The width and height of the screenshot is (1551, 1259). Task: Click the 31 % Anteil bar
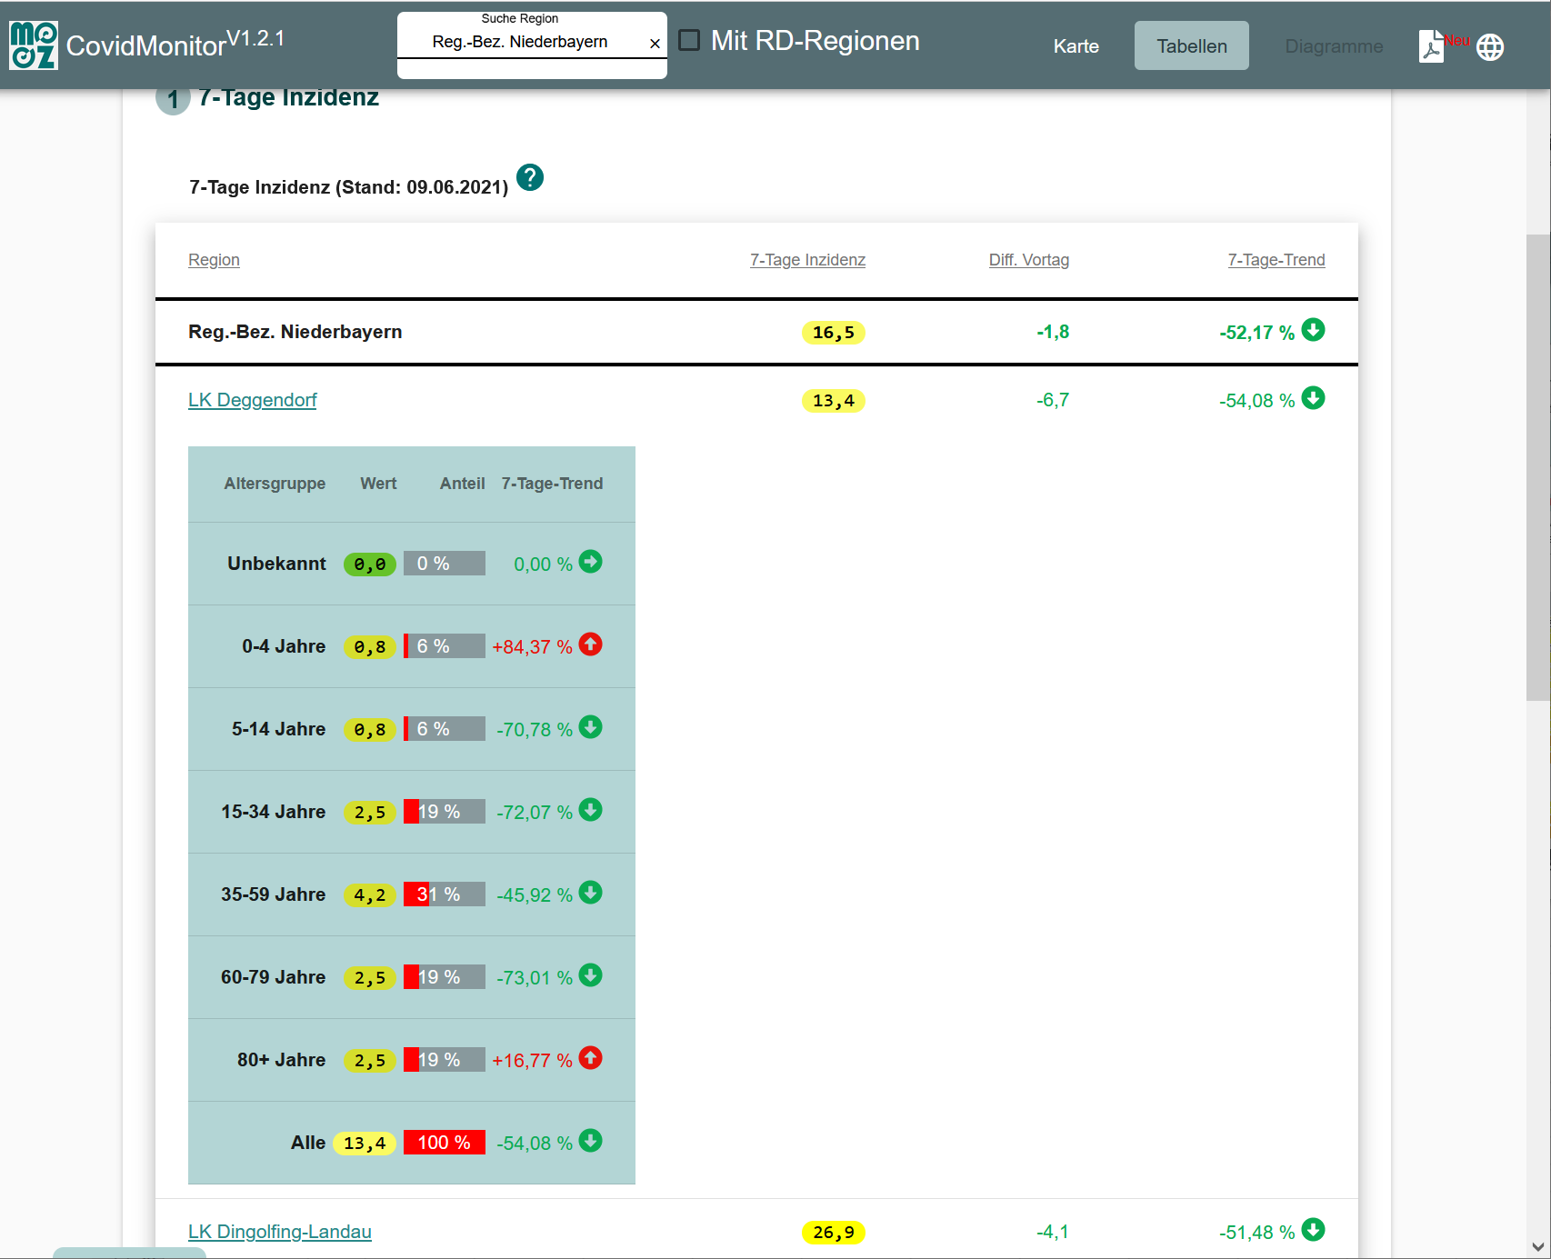[445, 894]
